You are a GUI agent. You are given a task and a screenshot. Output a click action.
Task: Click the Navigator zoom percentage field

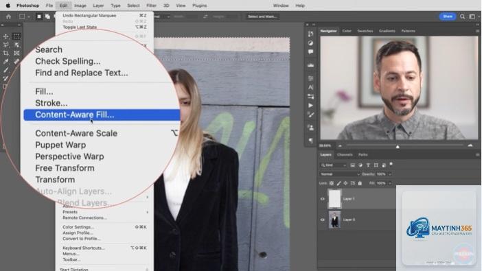click(x=325, y=145)
